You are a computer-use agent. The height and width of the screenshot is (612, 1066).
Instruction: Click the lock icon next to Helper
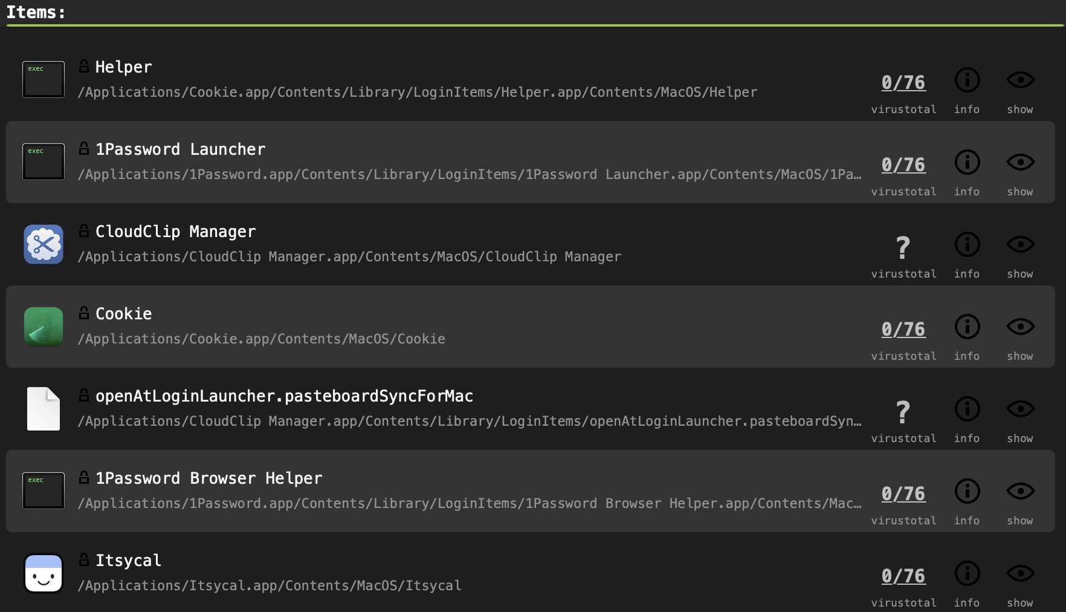click(84, 66)
